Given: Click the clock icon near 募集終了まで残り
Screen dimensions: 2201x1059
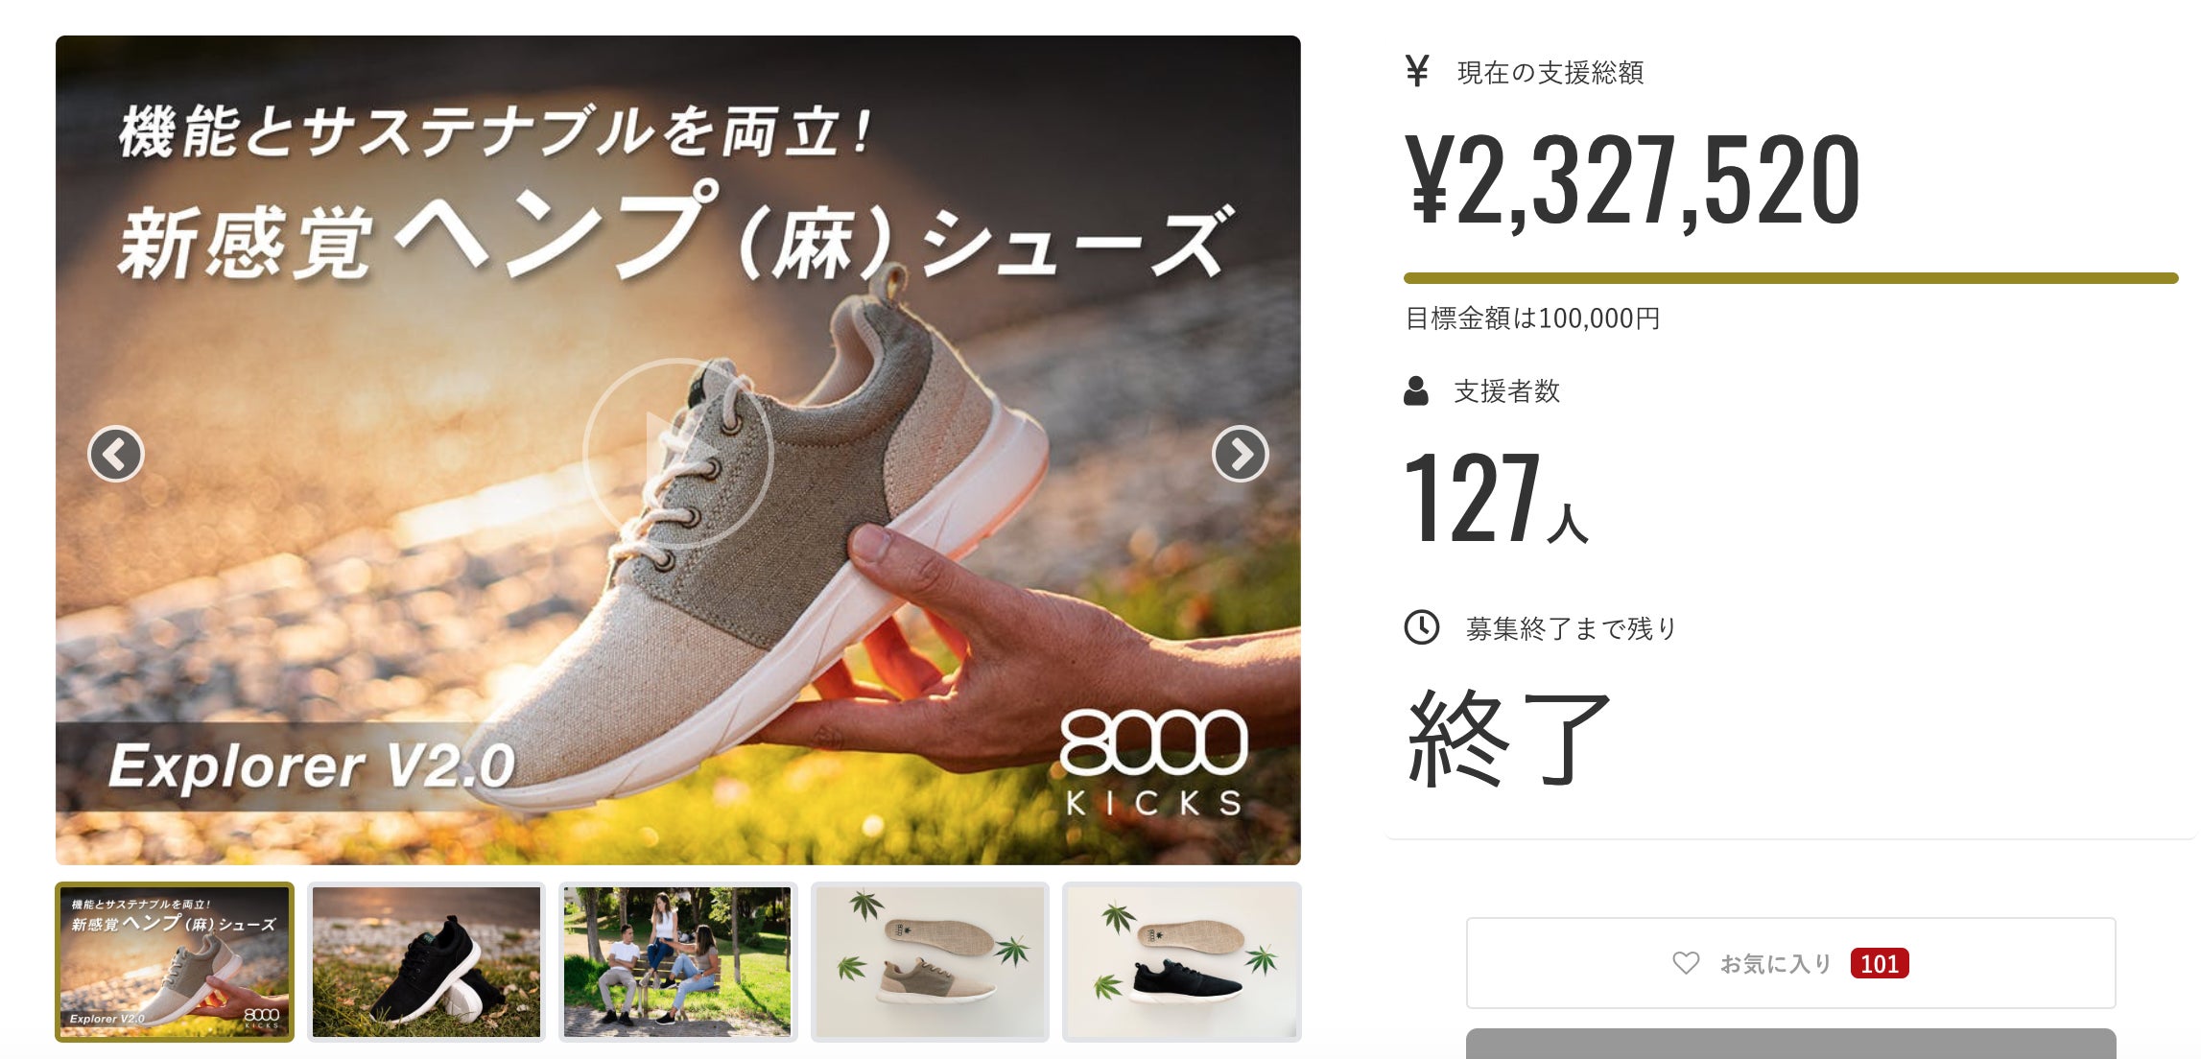Looking at the screenshot, I should (x=1422, y=627).
